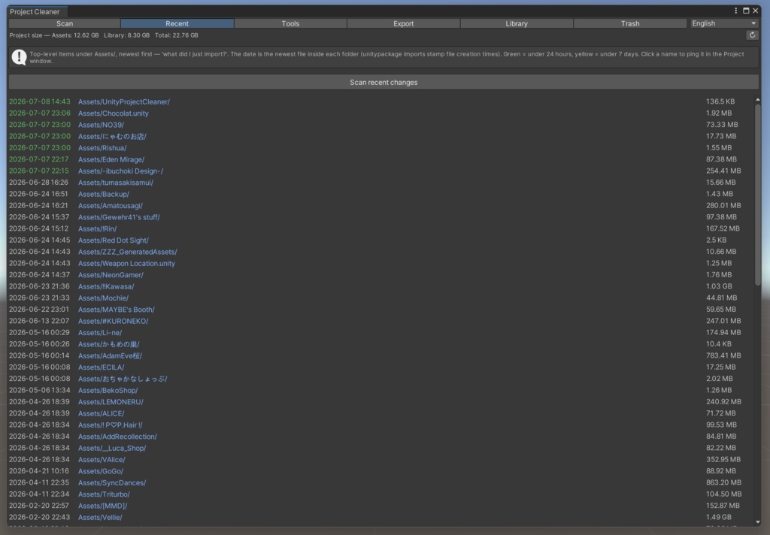Click Assets/Gewehr41's stuff/ link
This screenshot has width=770, height=535.
[x=119, y=217]
